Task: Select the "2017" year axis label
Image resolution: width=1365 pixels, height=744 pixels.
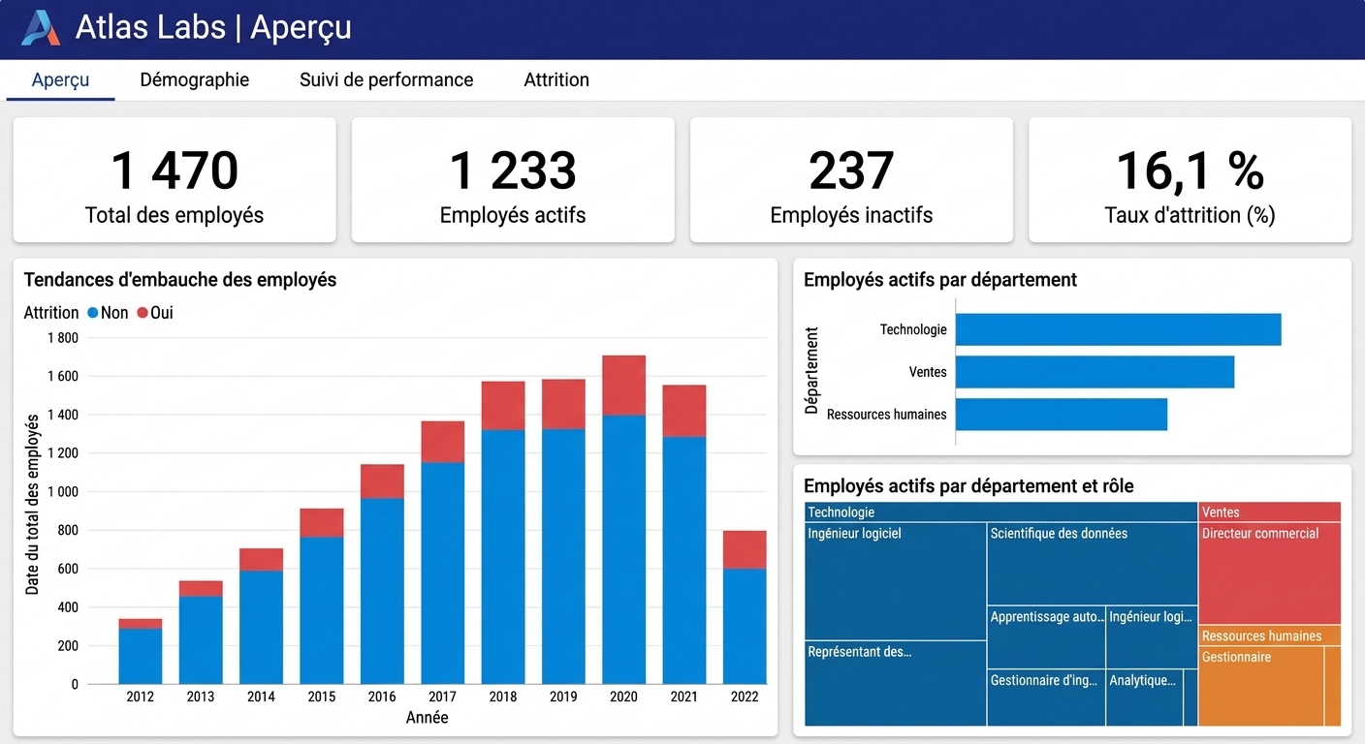Action: pos(443,696)
